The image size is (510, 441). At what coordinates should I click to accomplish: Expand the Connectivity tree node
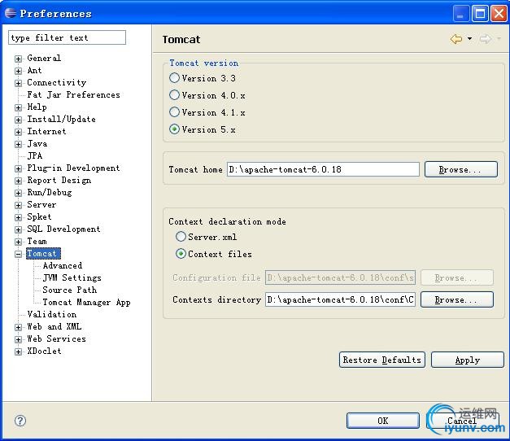click(x=18, y=83)
